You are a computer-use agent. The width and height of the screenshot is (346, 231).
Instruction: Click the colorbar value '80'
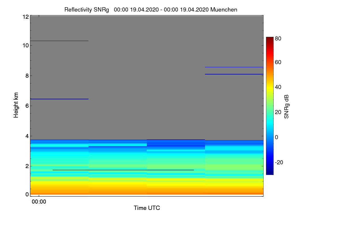[x=278, y=38]
